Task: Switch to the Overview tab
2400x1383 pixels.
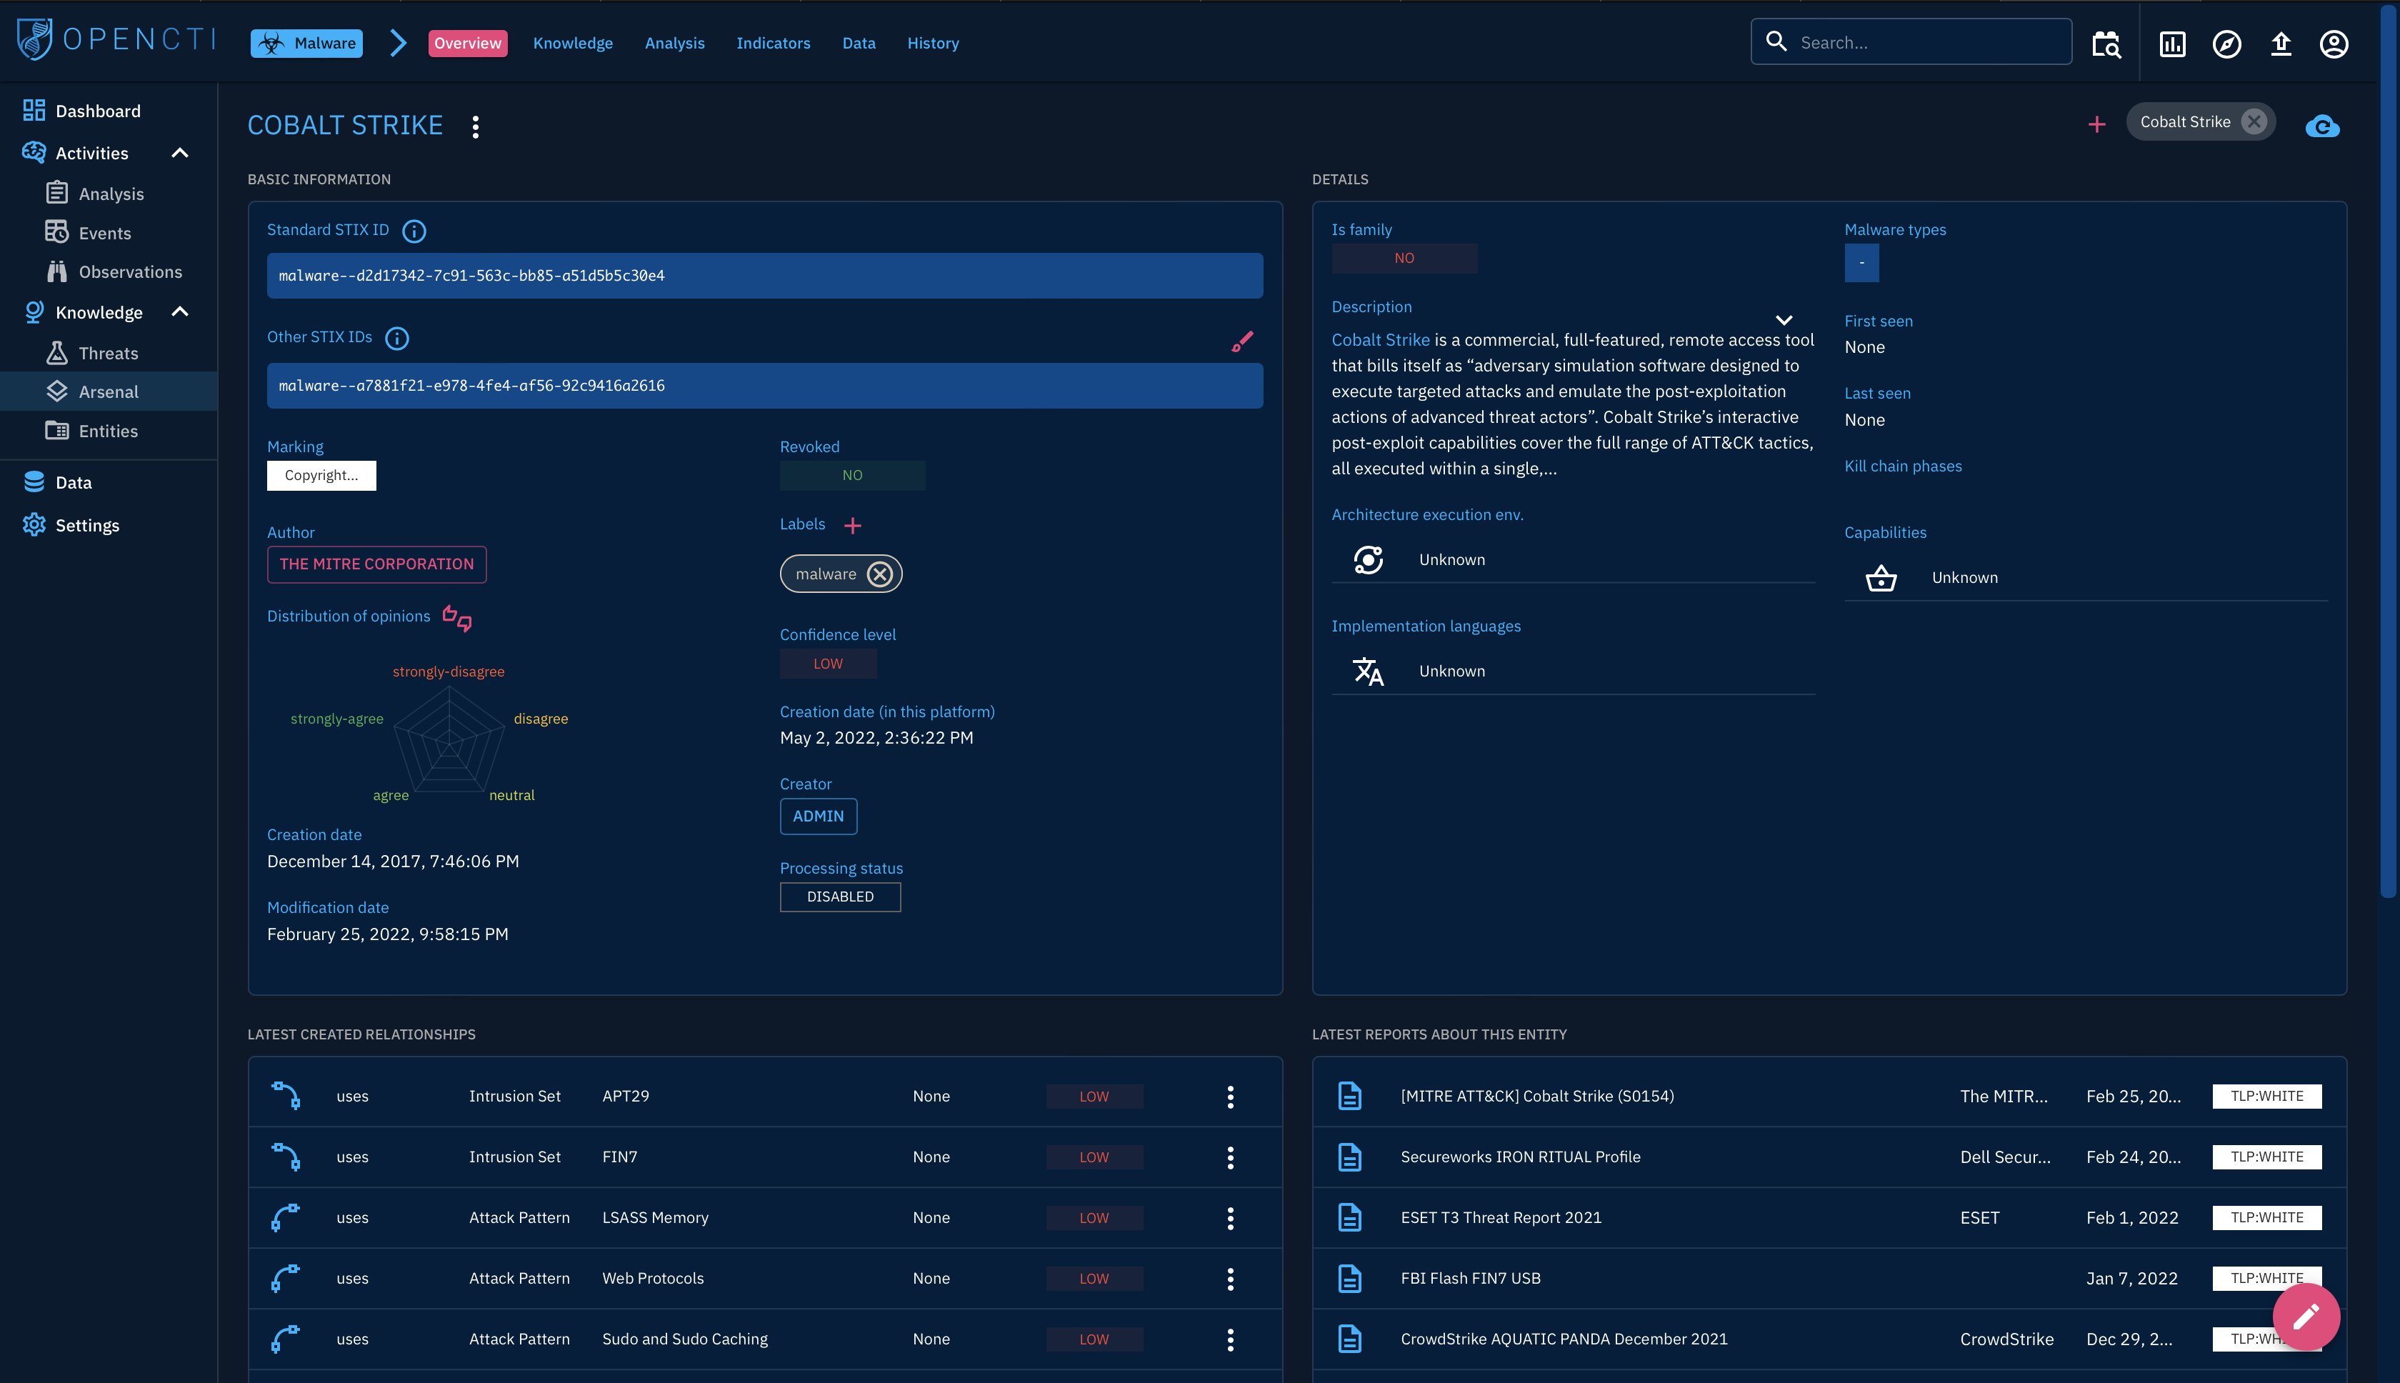Action: tap(467, 44)
